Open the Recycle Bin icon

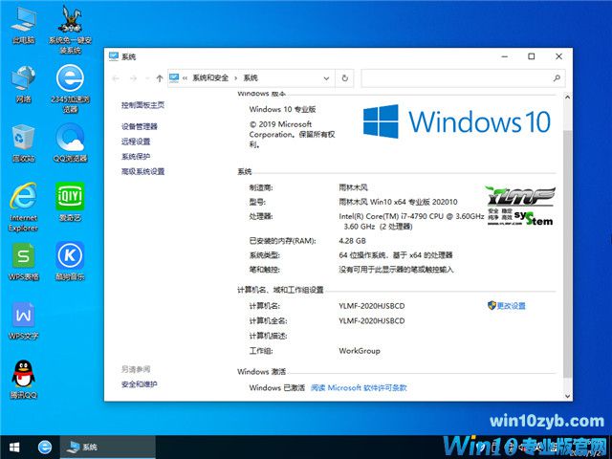23,142
